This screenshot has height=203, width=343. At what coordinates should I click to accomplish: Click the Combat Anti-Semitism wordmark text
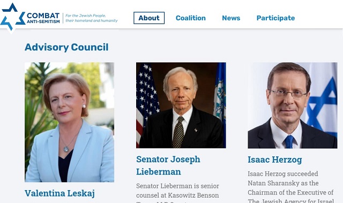coord(43,18)
